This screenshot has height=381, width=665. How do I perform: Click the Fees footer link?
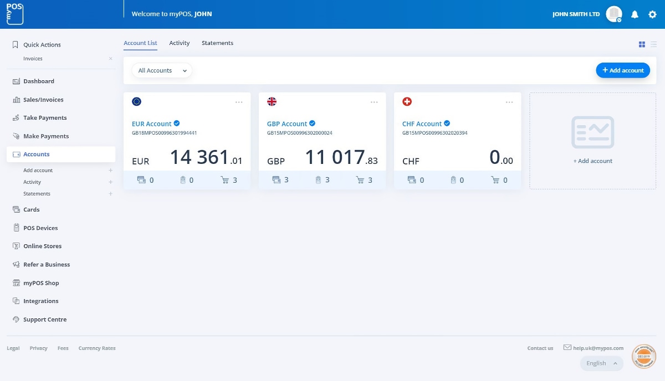pos(63,348)
